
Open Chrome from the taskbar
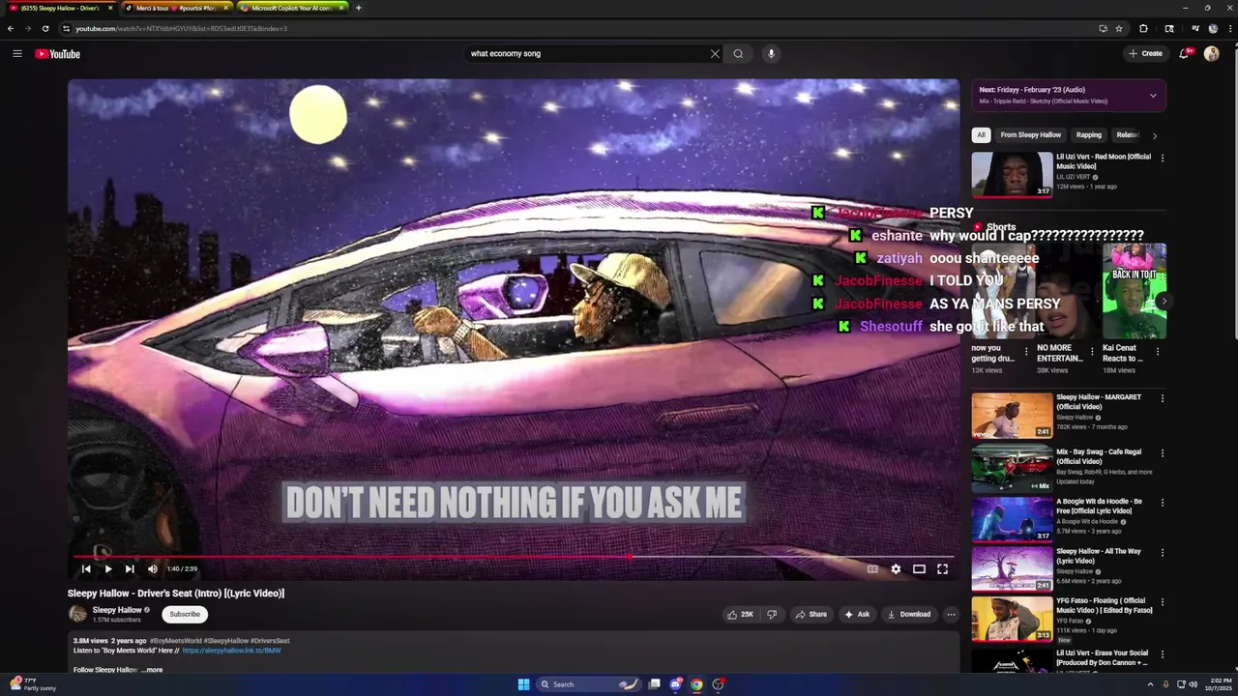click(x=696, y=684)
